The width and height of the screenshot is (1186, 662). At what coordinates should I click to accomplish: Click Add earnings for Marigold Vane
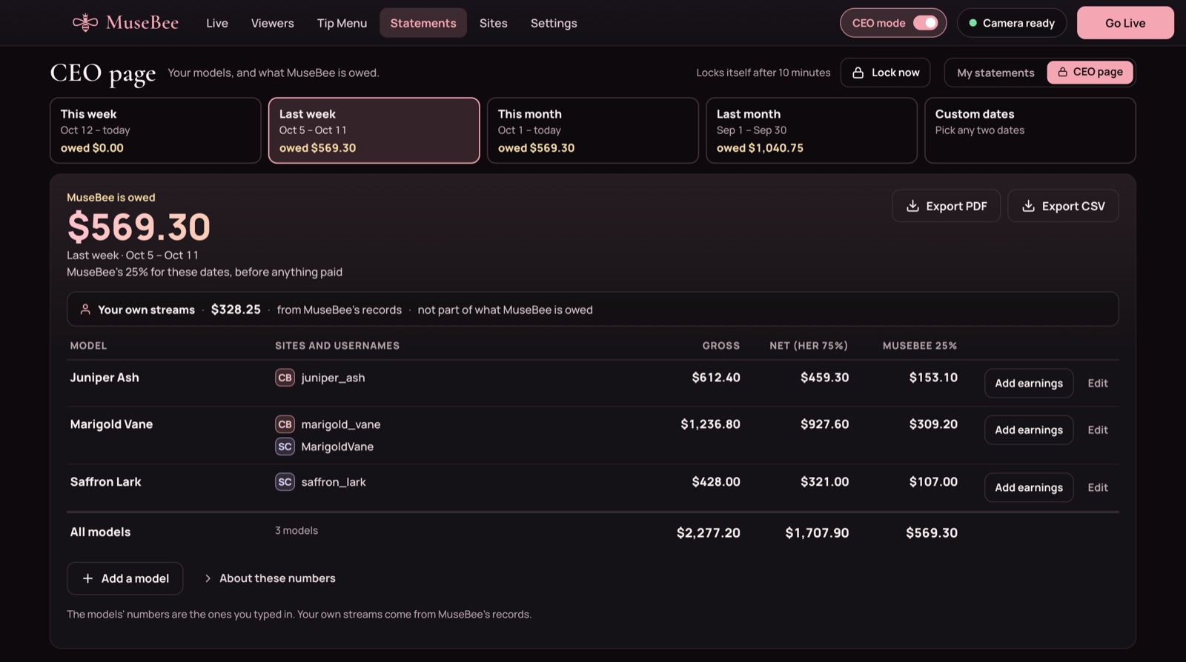(x=1029, y=430)
